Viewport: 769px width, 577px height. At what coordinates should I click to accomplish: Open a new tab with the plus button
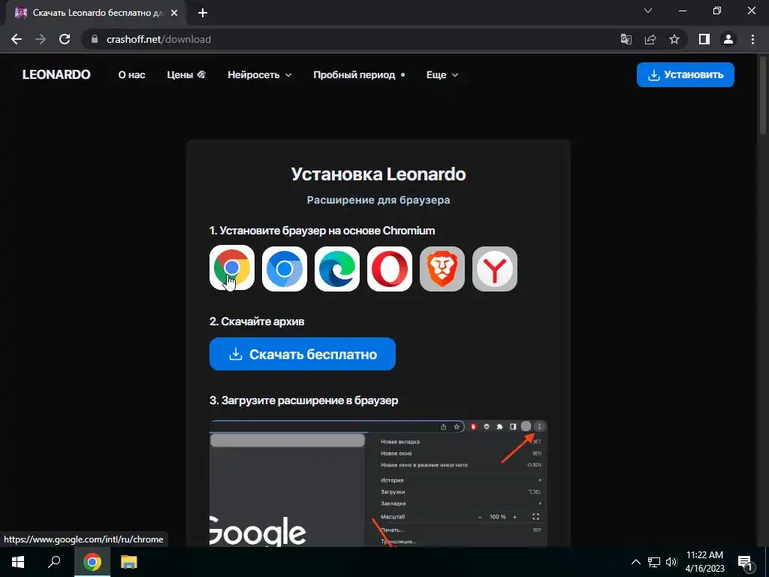tap(203, 13)
